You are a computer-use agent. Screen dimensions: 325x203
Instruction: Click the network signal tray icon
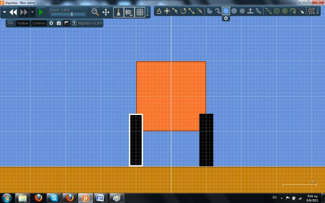[300, 198]
